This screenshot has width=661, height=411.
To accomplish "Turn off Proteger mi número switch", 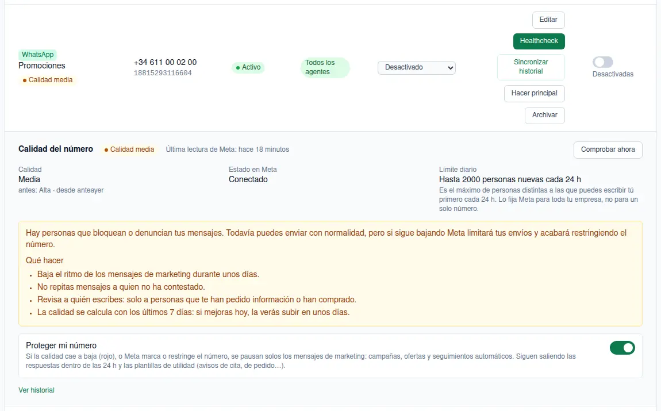I will point(622,348).
